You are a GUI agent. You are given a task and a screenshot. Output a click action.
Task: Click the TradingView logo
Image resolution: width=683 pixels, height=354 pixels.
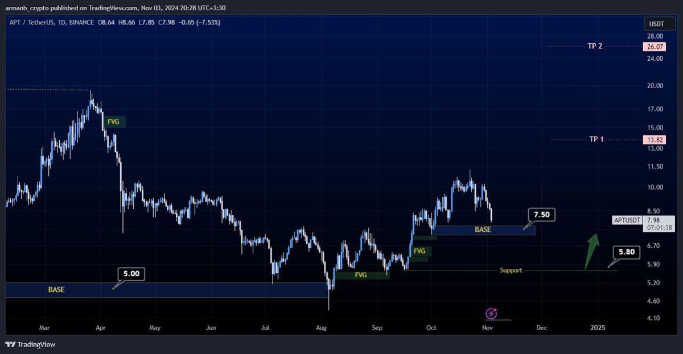click(30, 344)
